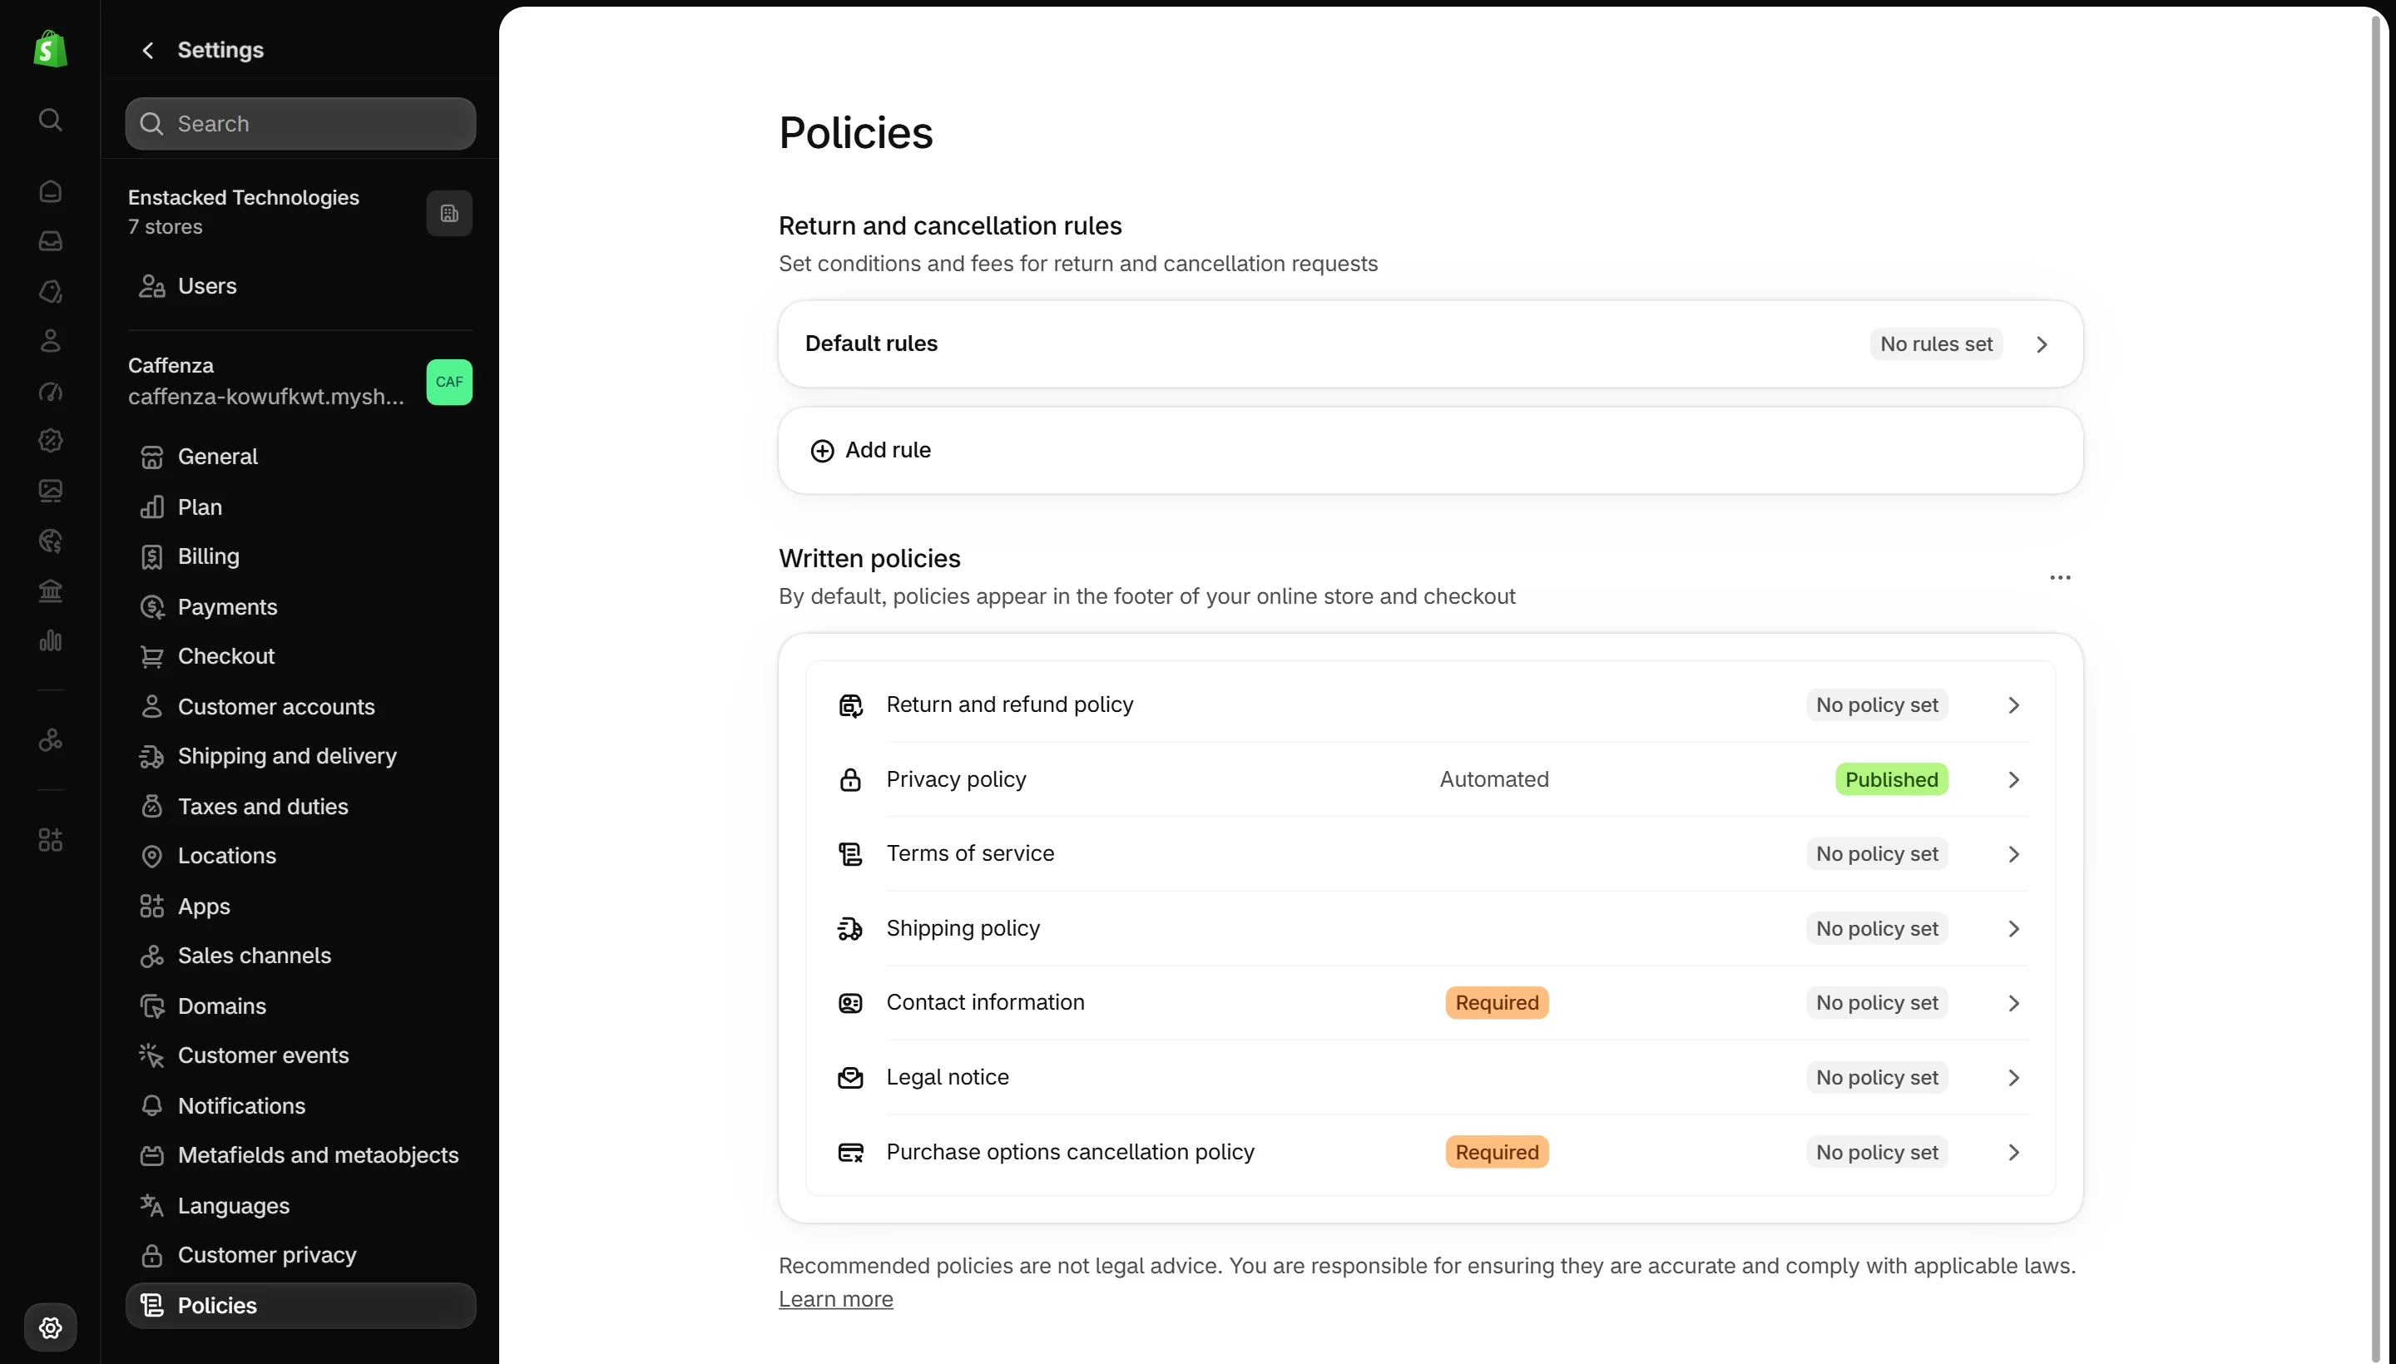The width and height of the screenshot is (2396, 1364).
Task: Expand Default rules with its chevron
Action: point(2042,345)
